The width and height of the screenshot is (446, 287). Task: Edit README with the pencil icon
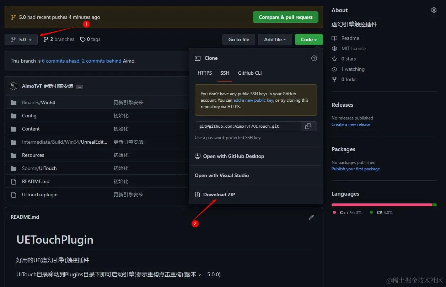click(x=311, y=217)
